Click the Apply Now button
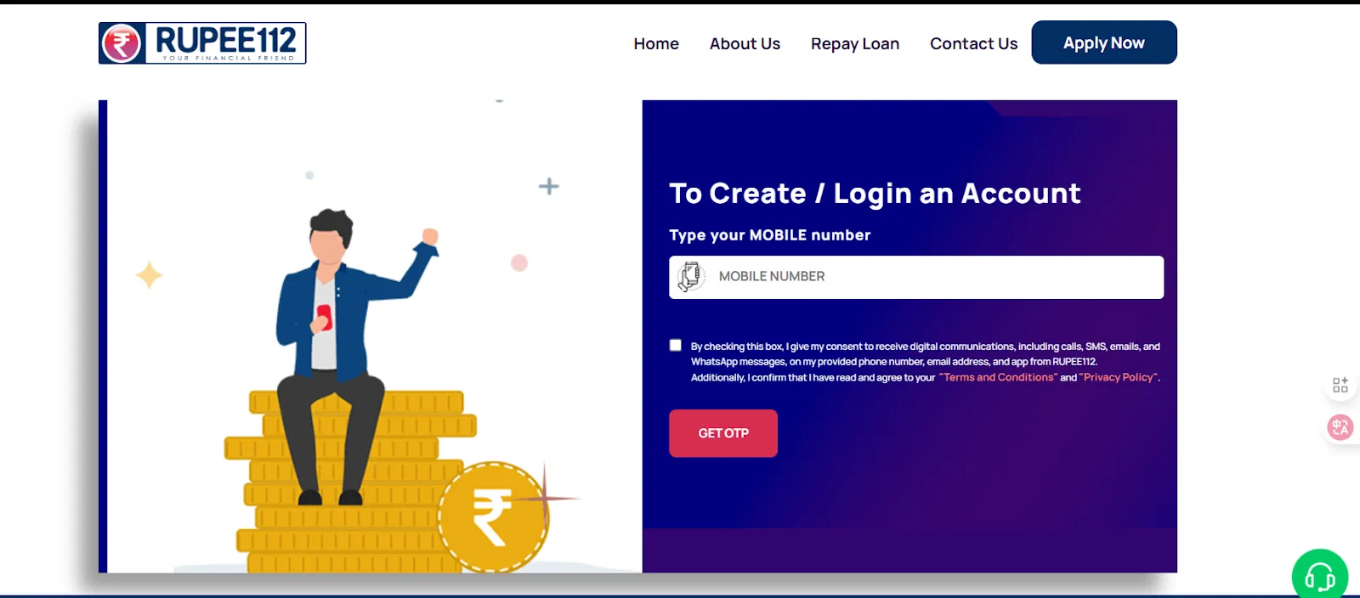The height and width of the screenshot is (598, 1360). pos(1104,42)
